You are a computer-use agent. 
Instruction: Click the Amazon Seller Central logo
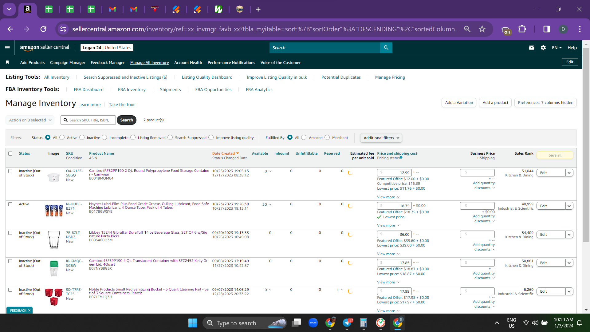tap(45, 47)
